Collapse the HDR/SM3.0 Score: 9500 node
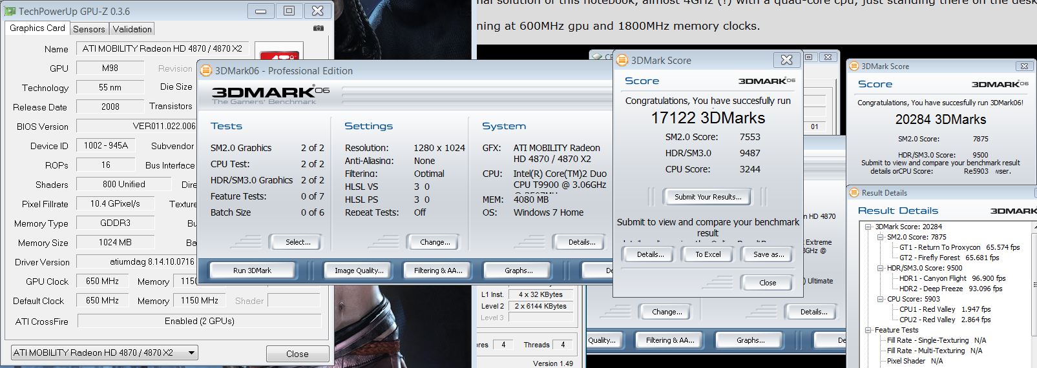Viewport: 1037px width, 368px height. tap(881, 268)
